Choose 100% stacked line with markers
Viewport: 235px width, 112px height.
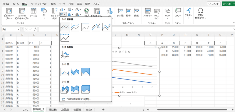(x=65, y=38)
